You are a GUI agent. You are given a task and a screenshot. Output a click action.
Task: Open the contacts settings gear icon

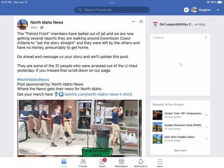(x=206, y=37)
